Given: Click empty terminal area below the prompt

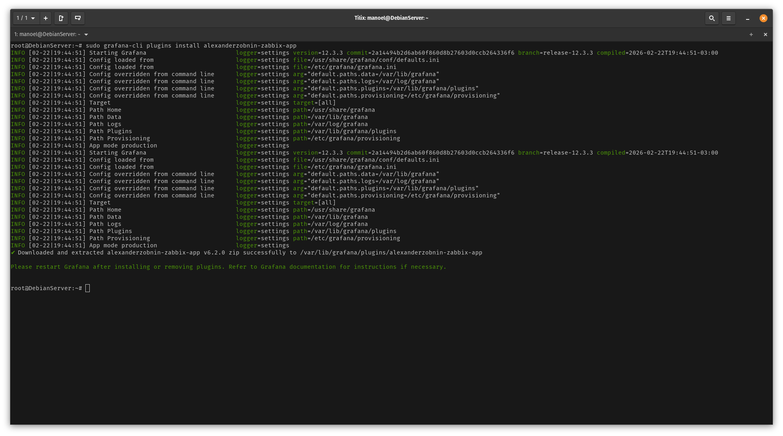Looking at the screenshot, I should tap(391, 357).
